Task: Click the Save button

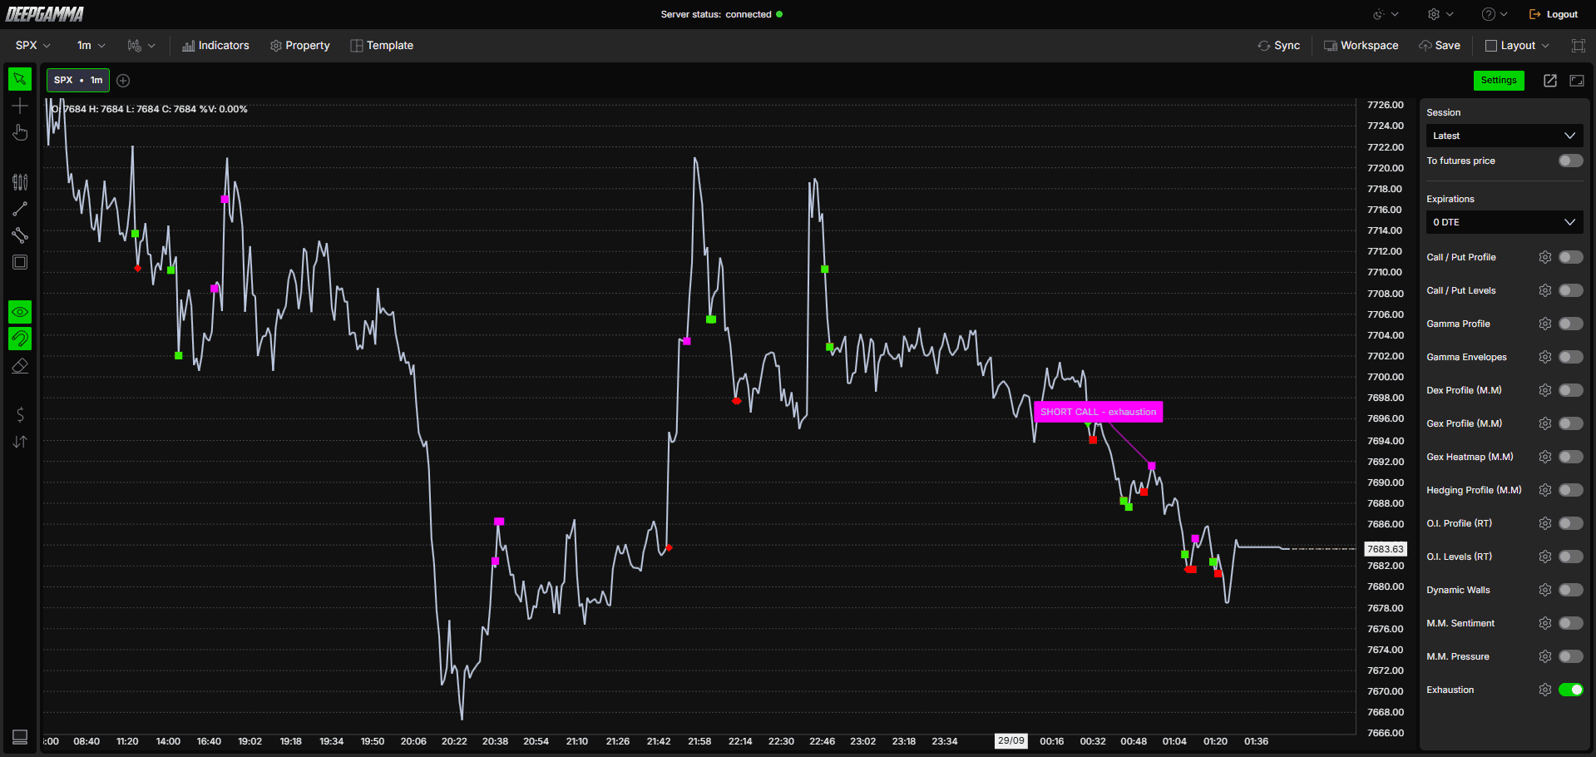Action: coord(1440,46)
